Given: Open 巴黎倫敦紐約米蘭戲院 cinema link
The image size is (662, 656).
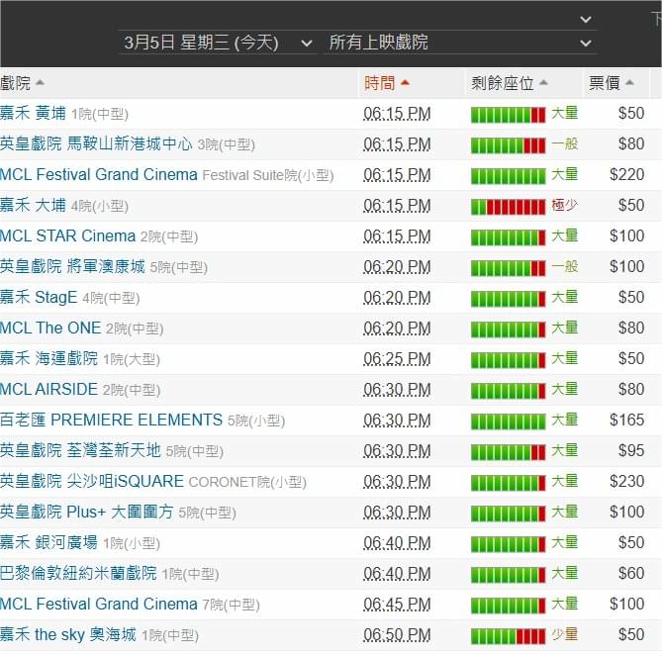Looking at the screenshot, I should tap(78, 573).
